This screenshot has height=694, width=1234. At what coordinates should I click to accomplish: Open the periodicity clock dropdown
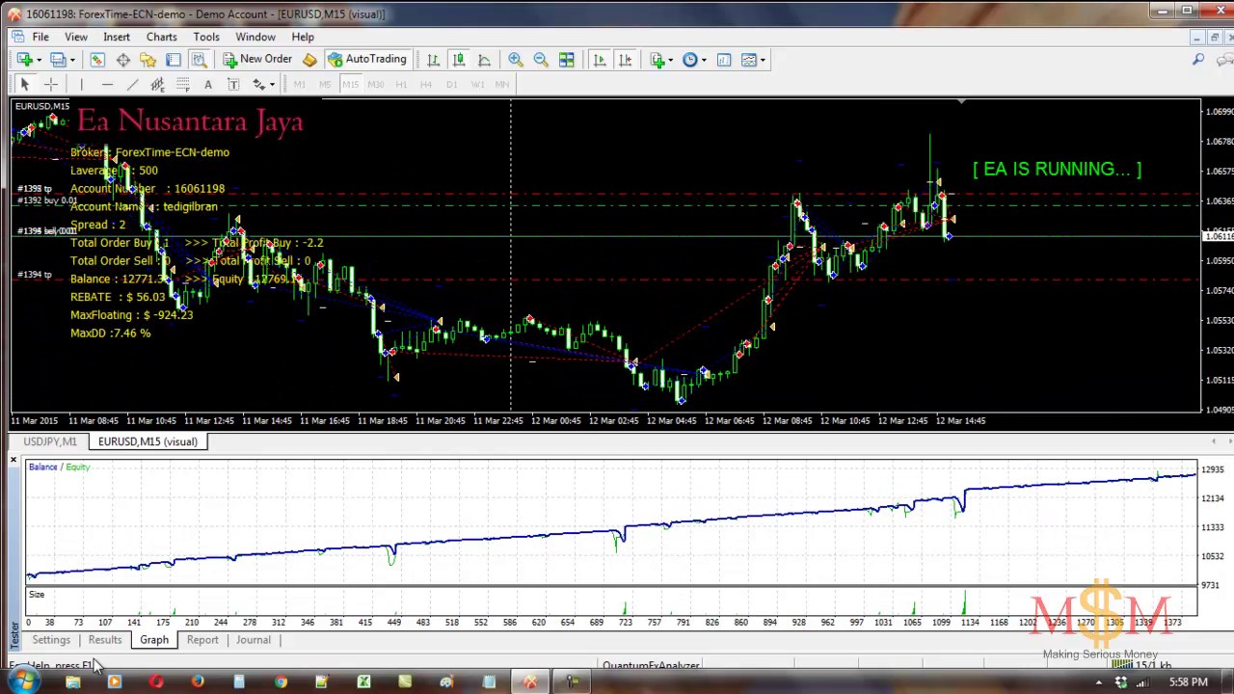694,60
